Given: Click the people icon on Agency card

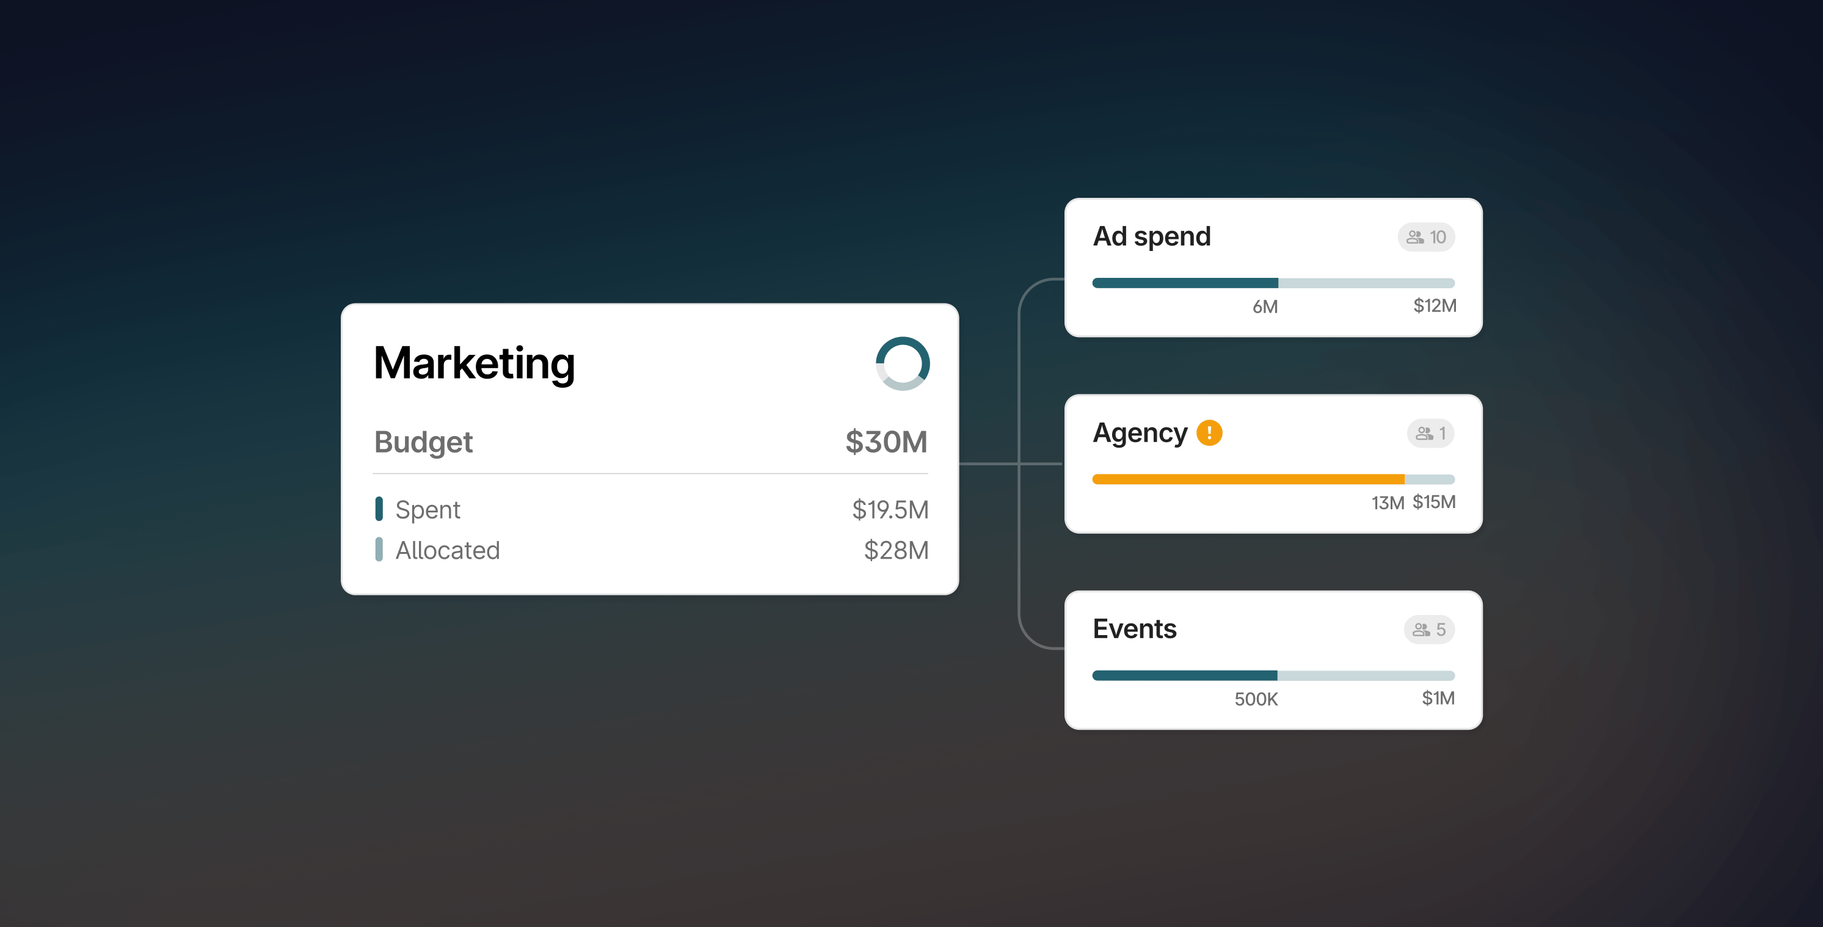Looking at the screenshot, I should 1424,434.
